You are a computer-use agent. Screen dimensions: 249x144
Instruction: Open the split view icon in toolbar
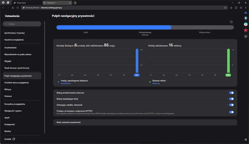[x=236, y=8]
